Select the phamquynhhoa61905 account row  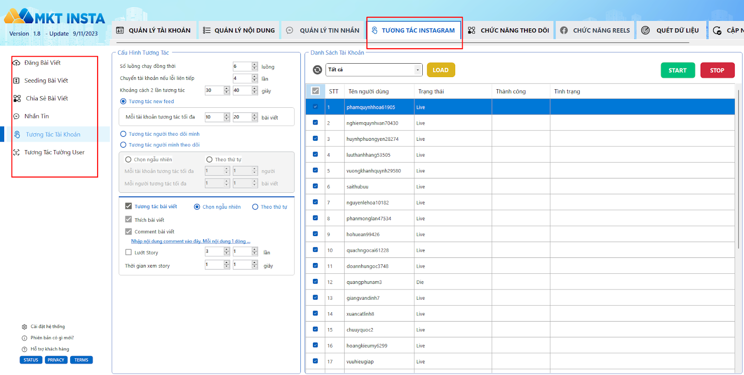pos(520,107)
